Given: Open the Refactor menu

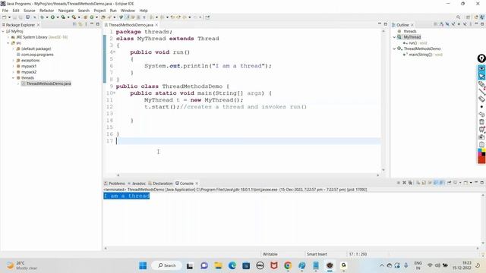Looking at the screenshot, I should pyautogui.click(x=46, y=11).
